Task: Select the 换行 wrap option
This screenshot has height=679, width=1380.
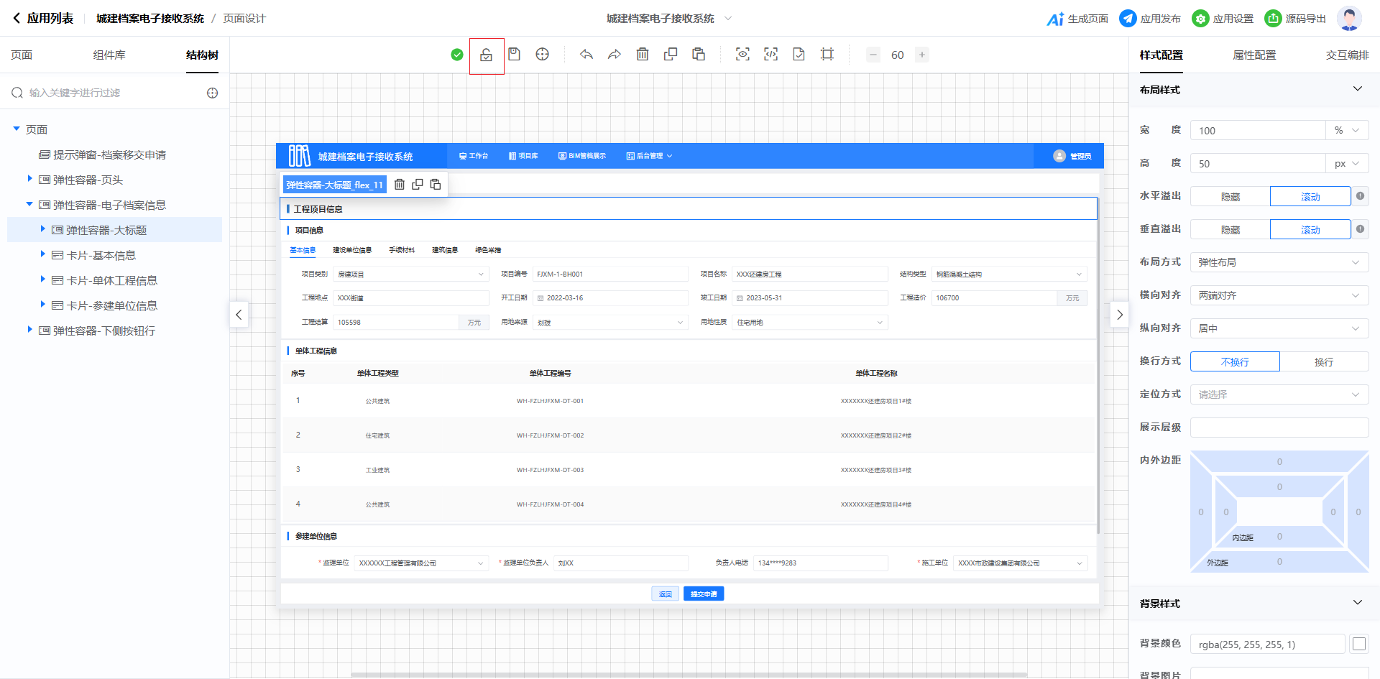Action: (x=1323, y=362)
